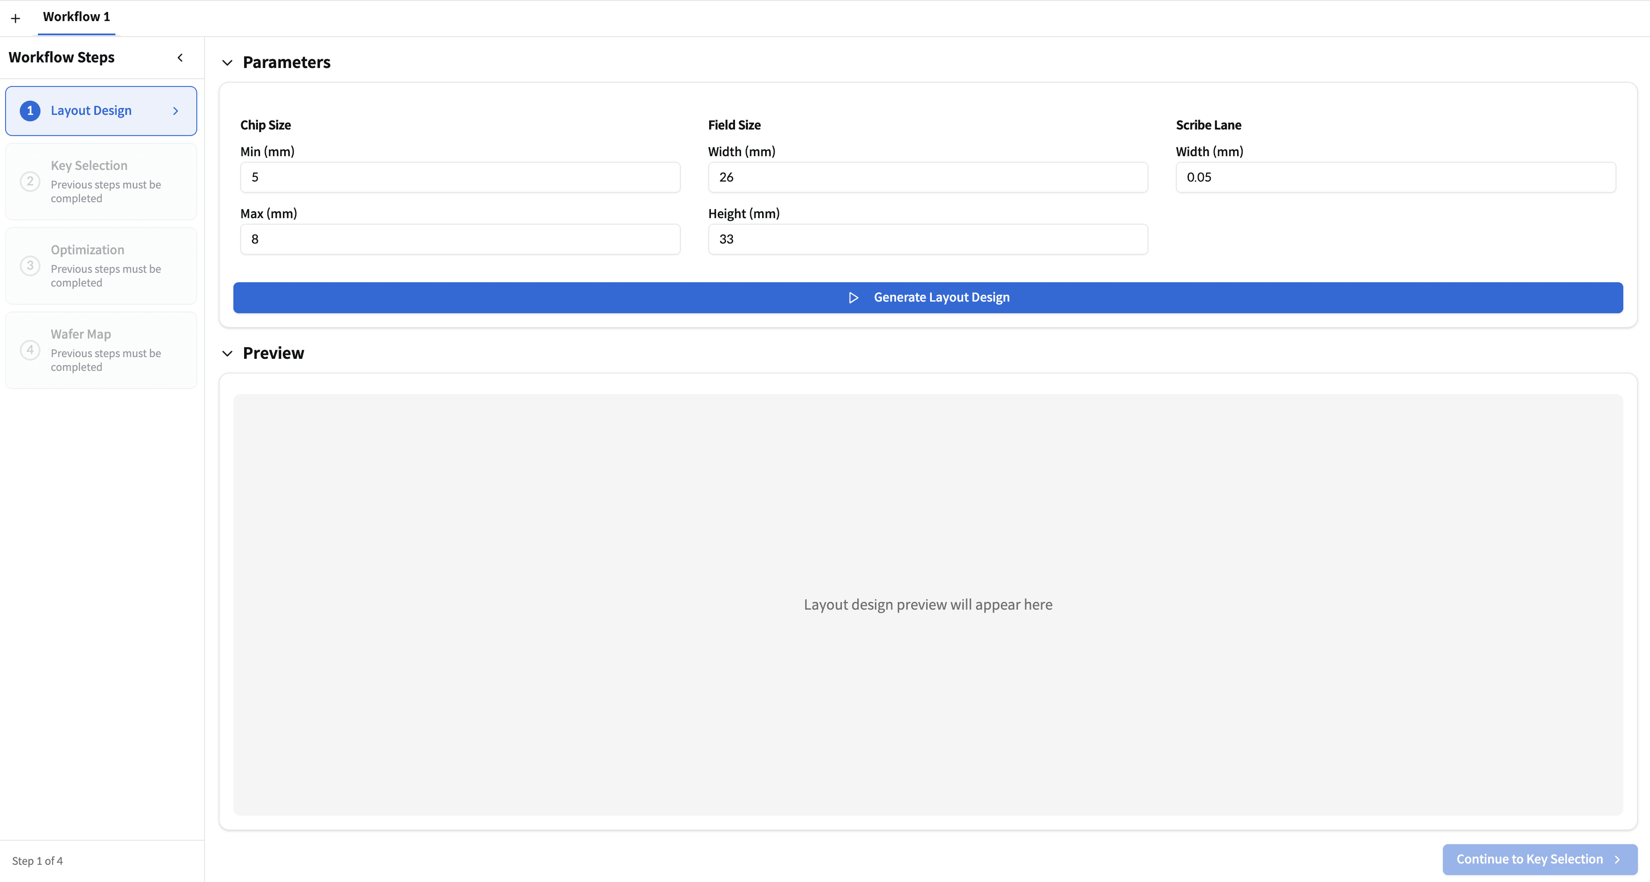This screenshot has height=882, width=1650.
Task: Click the layout design preview placeholder area
Action: (x=927, y=605)
